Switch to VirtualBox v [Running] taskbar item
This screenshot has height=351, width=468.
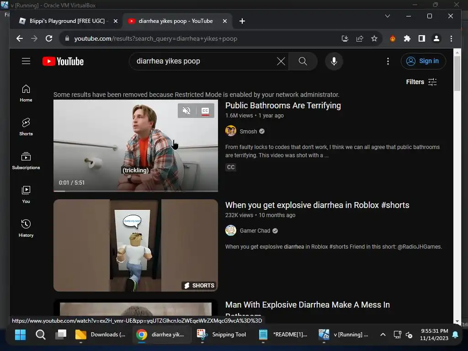tap(344, 335)
